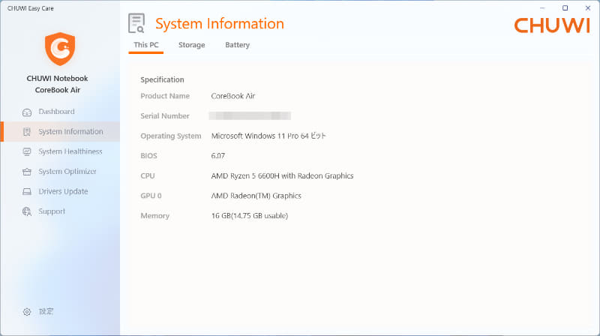Click the Microsoft Windows 11 Pro operating system value

point(268,136)
